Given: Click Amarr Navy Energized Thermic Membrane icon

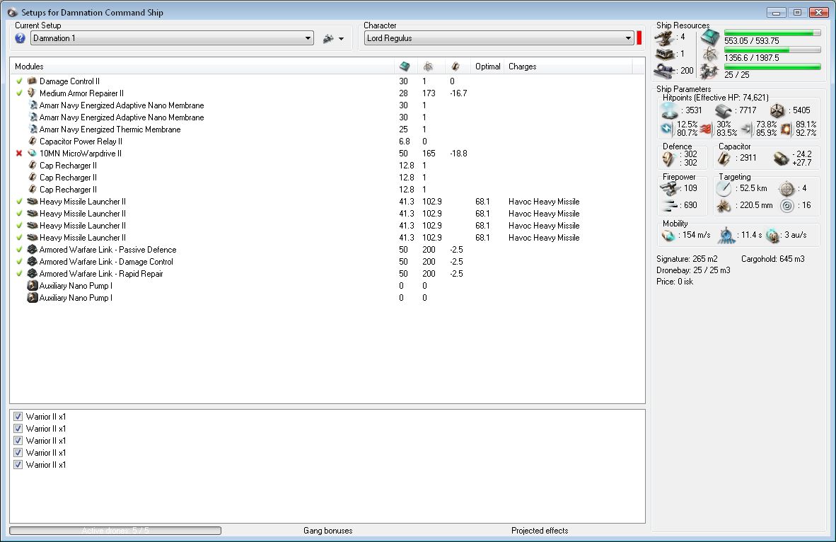Looking at the screenshot, I should 32,129.
